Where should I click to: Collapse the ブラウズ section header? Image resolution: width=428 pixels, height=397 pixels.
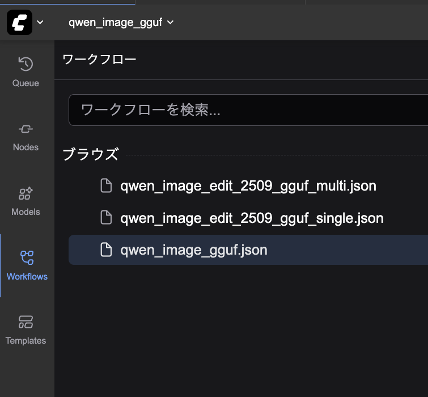pyautogui.click(x=91, y=154)
